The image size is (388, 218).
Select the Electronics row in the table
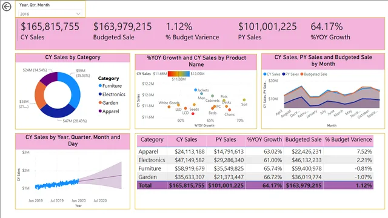pos(255,160)
